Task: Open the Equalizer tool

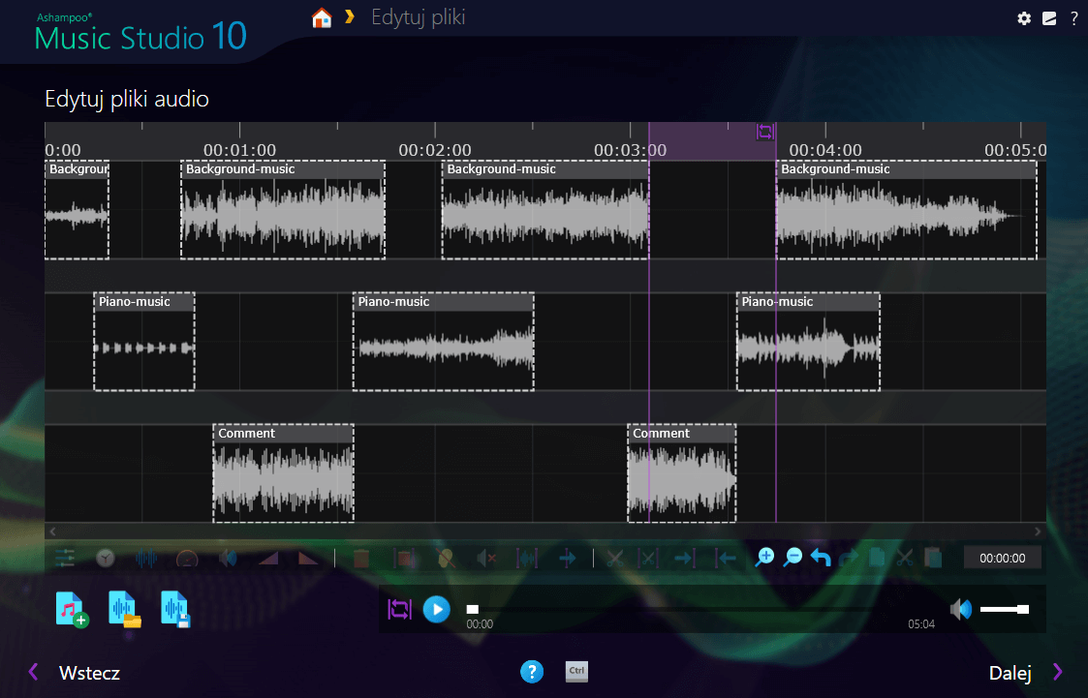Action: point(66,558)
